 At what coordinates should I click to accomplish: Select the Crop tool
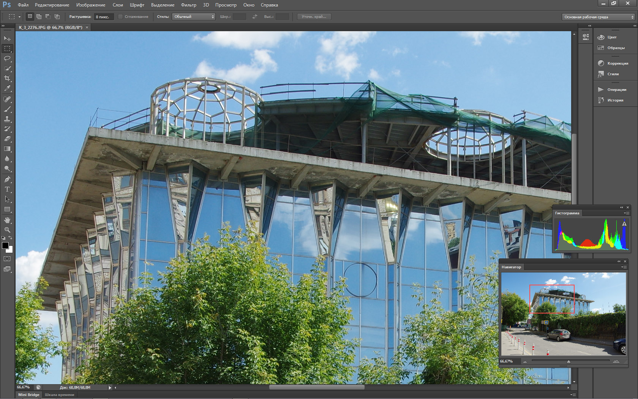point(7,78)
